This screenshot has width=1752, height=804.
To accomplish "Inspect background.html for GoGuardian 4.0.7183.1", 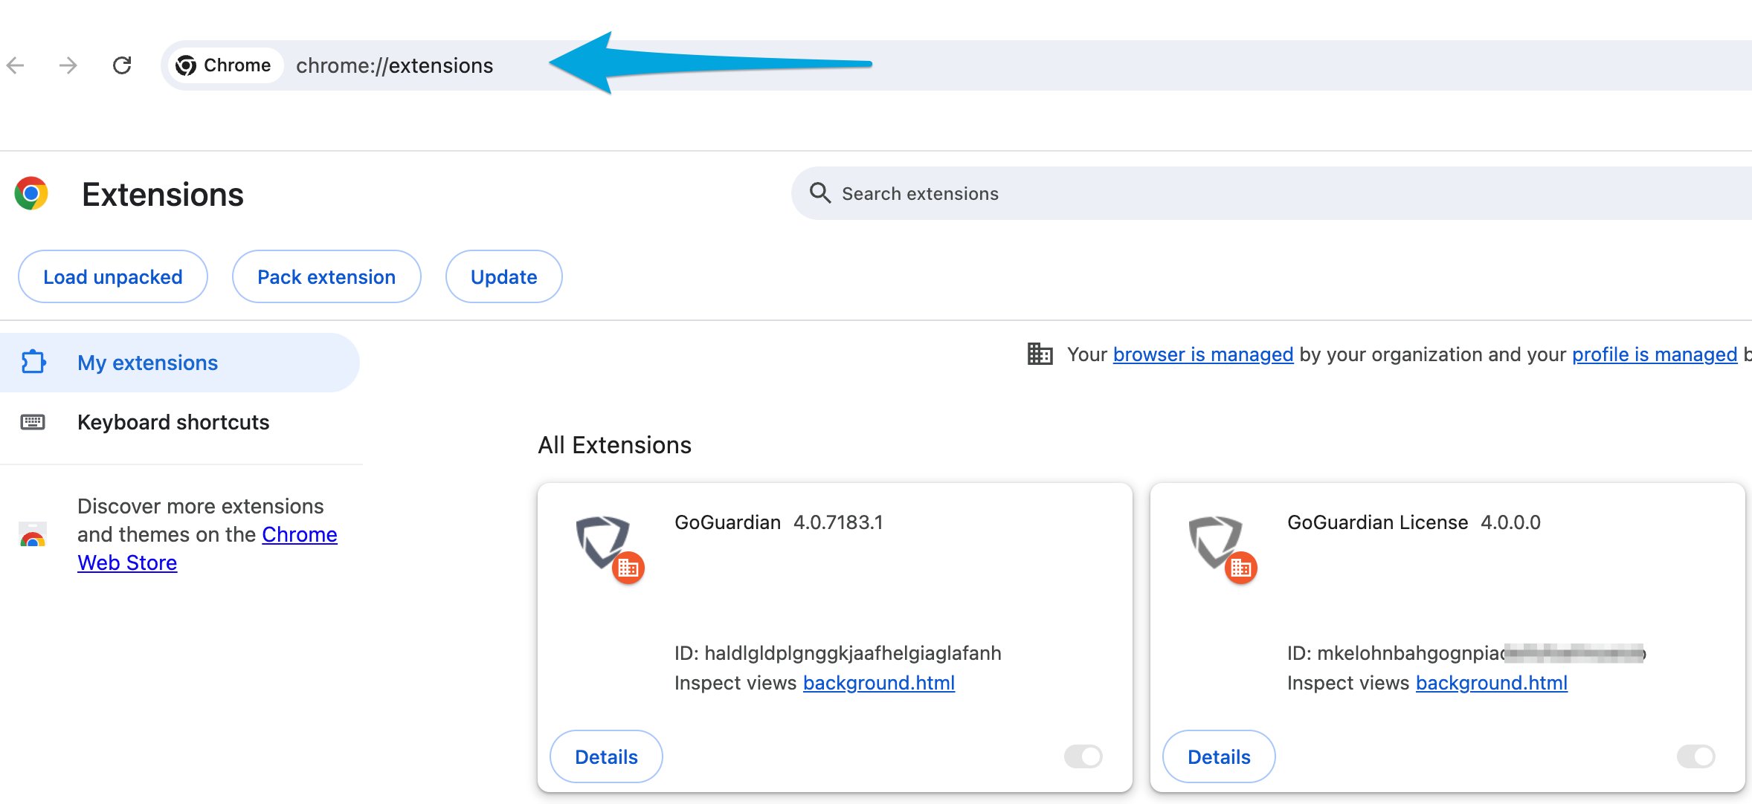I will (x=879, y=683).
